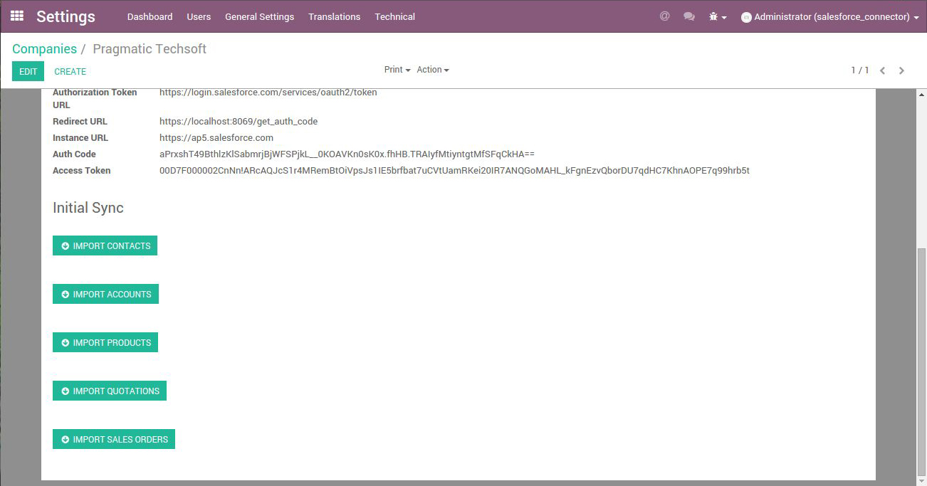Click the Auth Code field label

(74, 154)
